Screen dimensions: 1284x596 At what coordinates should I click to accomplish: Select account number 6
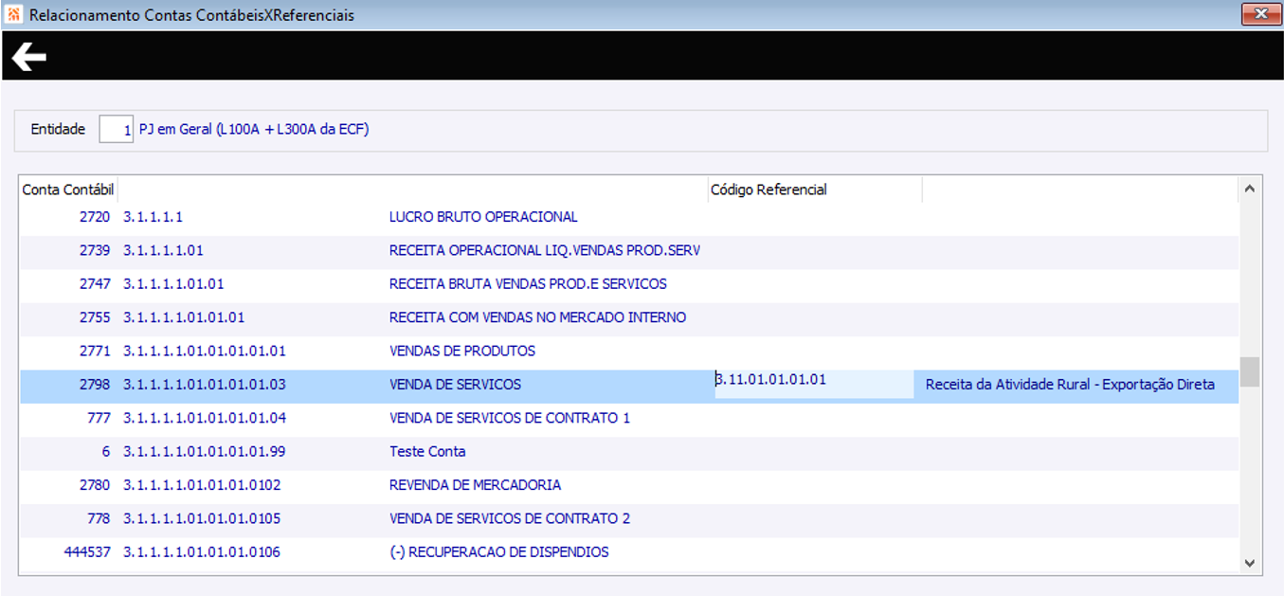[106, 452]
